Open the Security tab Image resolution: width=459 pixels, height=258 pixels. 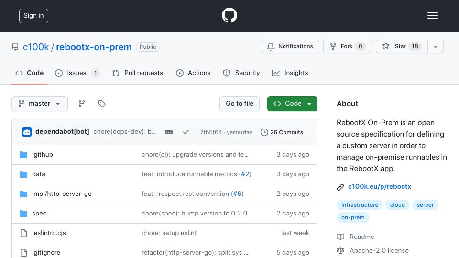click(x=241, y=73)
